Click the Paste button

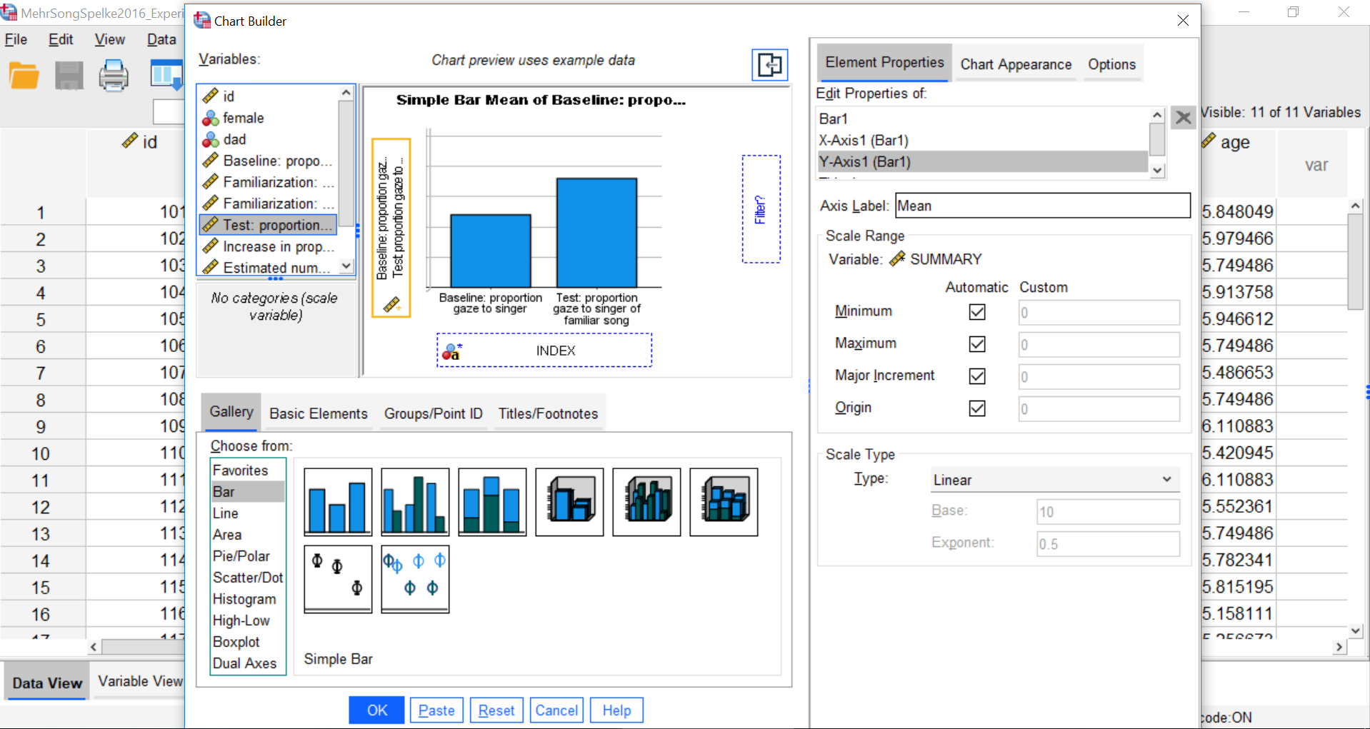click(436, 710)
